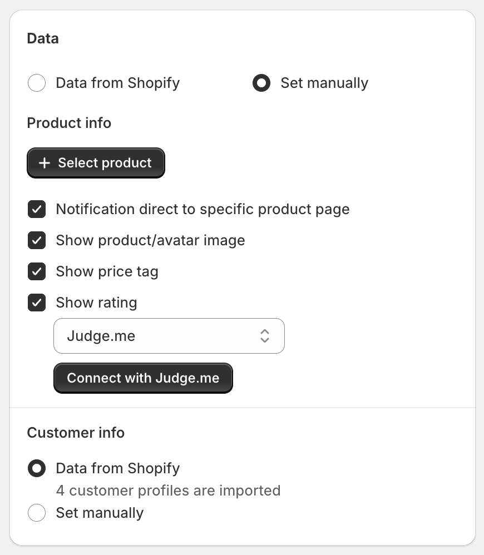Click the "Product info" section heading
This screenshot has height=555, width=484.
tap(69, 123)
